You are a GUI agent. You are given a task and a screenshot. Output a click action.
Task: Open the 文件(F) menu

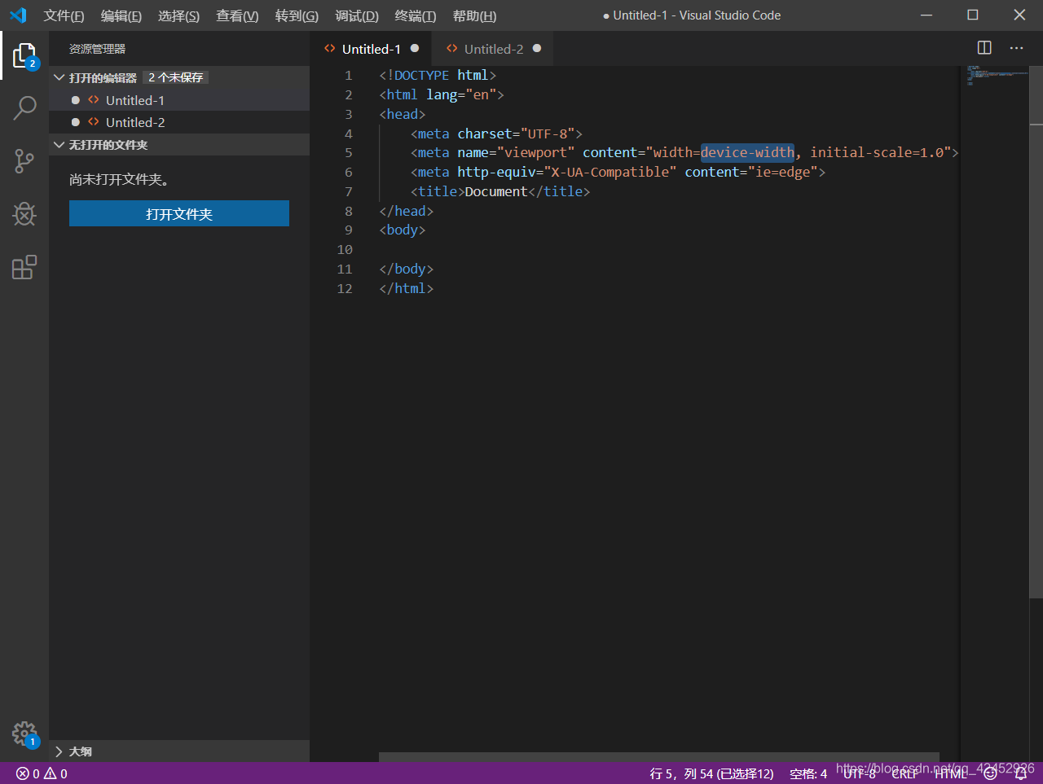pos(64,15)
